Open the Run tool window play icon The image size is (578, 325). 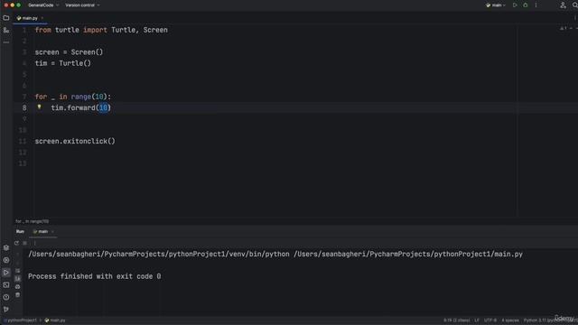[x=6, y=273]
